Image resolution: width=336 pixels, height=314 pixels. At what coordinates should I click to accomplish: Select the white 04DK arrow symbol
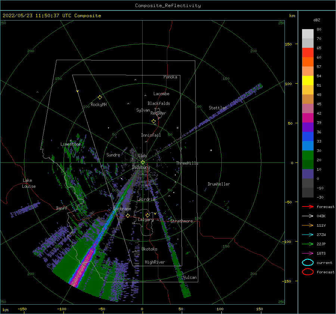(308, 216)
